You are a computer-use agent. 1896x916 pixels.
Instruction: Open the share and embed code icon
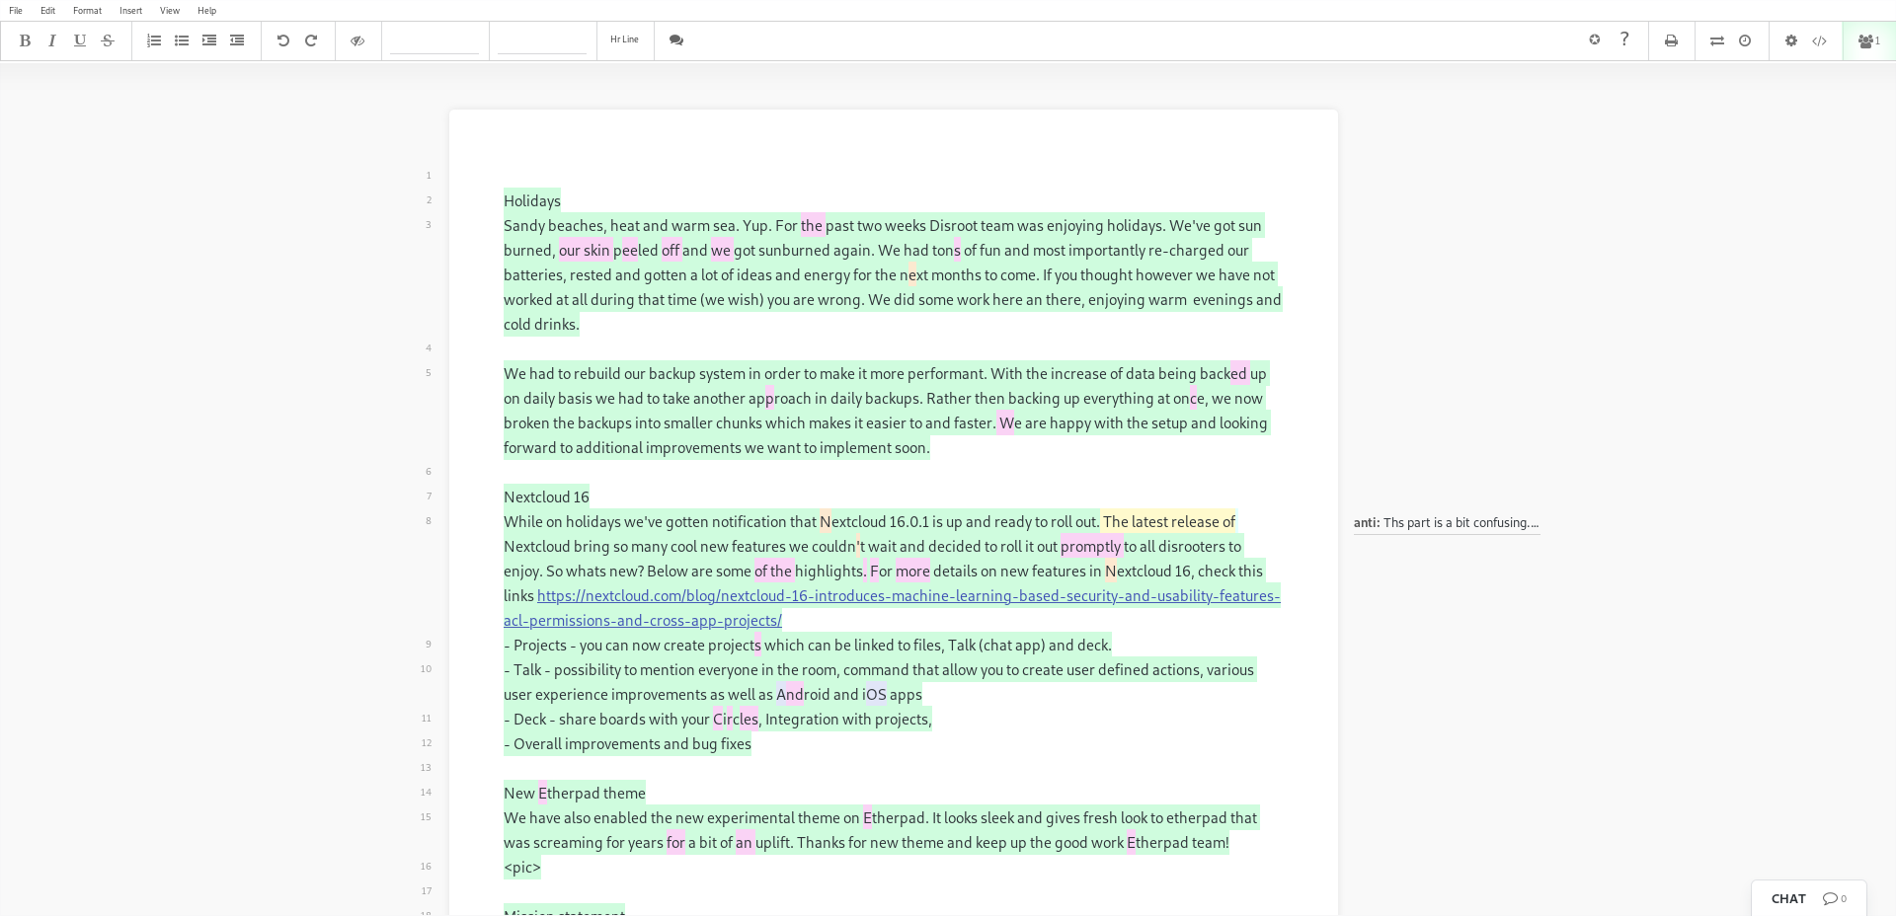tap(1819, 40)
